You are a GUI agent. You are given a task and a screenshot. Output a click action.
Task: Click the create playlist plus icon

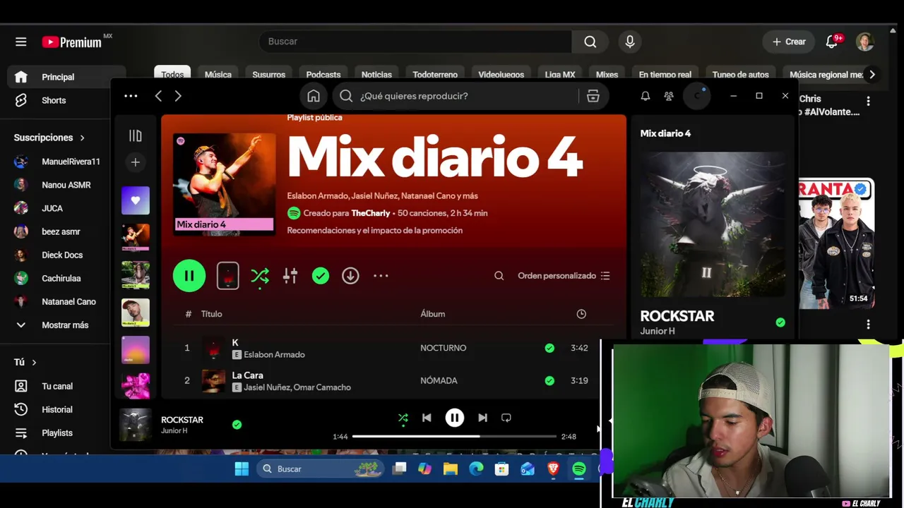point(136,162)
